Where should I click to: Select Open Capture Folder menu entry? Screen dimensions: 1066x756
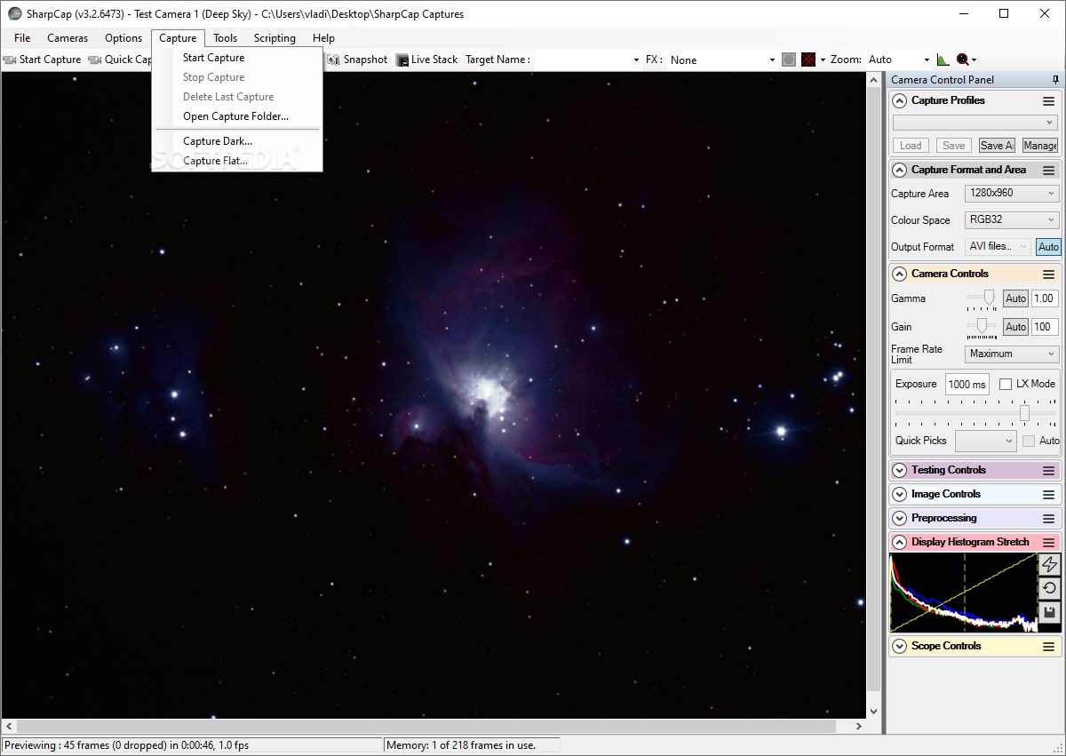[237, 116]
